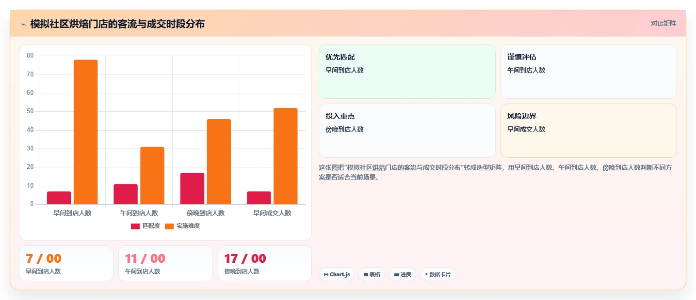696x300 pixels.
Task: Open the 投入重点 matrix card
Action: pyautogui.click(x=407, y=131)
